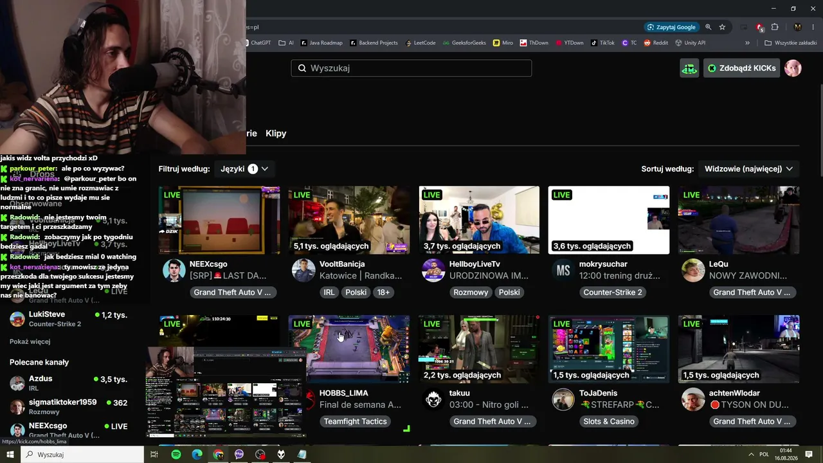Click mokrysuchar's MS channel avatar
Screen dimensions: 823x463
[563, 271]
